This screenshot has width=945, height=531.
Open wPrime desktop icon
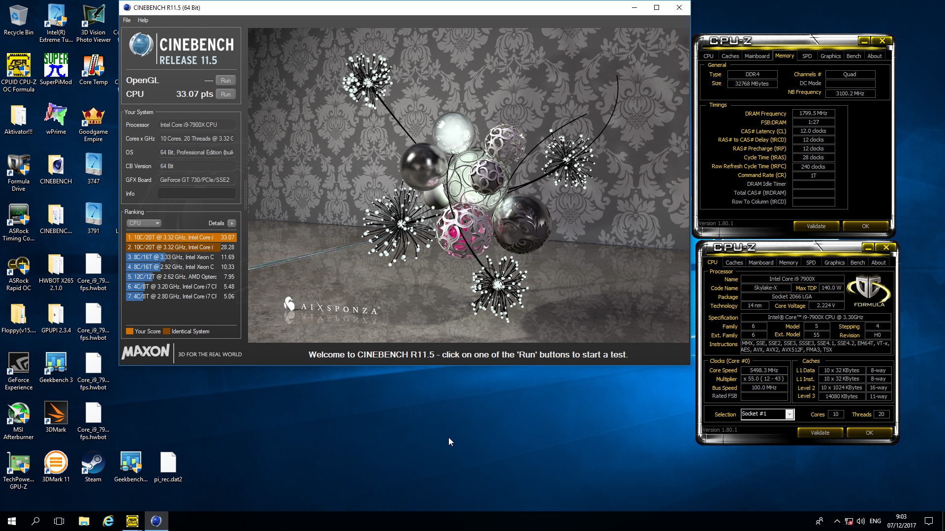(56, 119)
